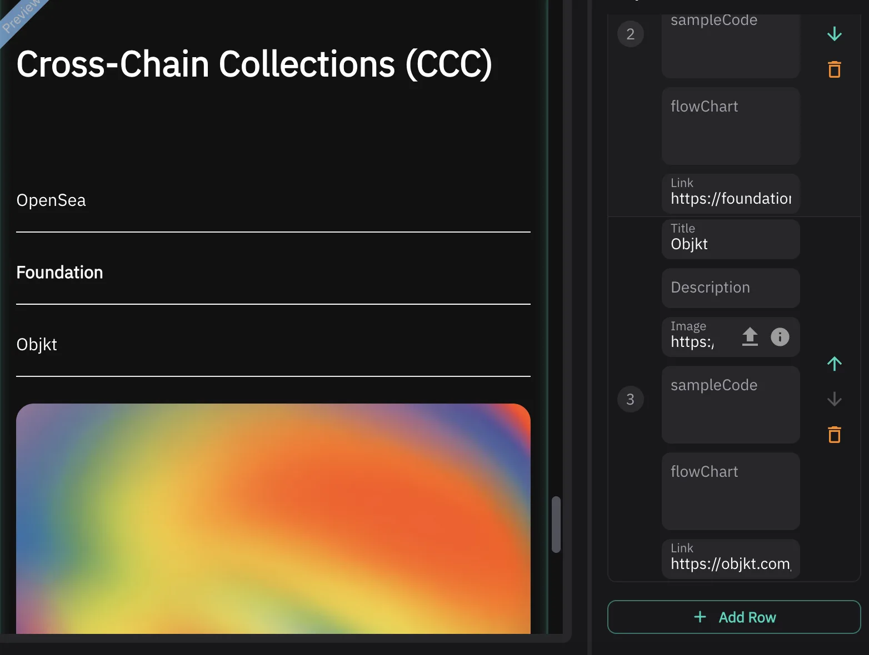The height and width of the screenshot is (655, 869).
Task: Click the preview pane vertical scrollbar
Action: [556, 525]
